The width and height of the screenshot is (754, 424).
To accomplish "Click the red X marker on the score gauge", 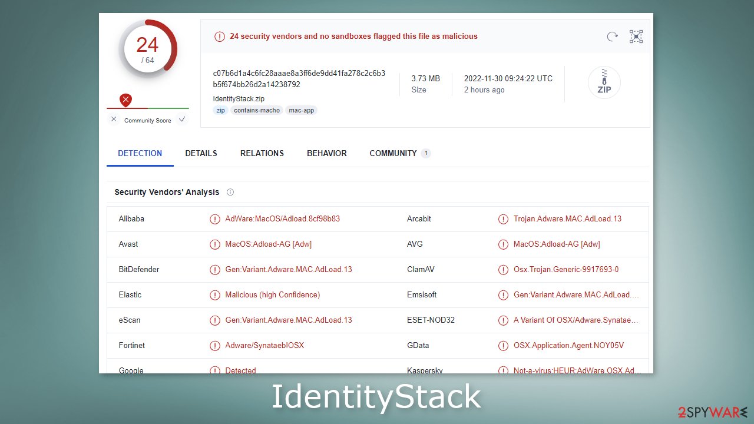I will pyautogui.click(x=125, y=100).
